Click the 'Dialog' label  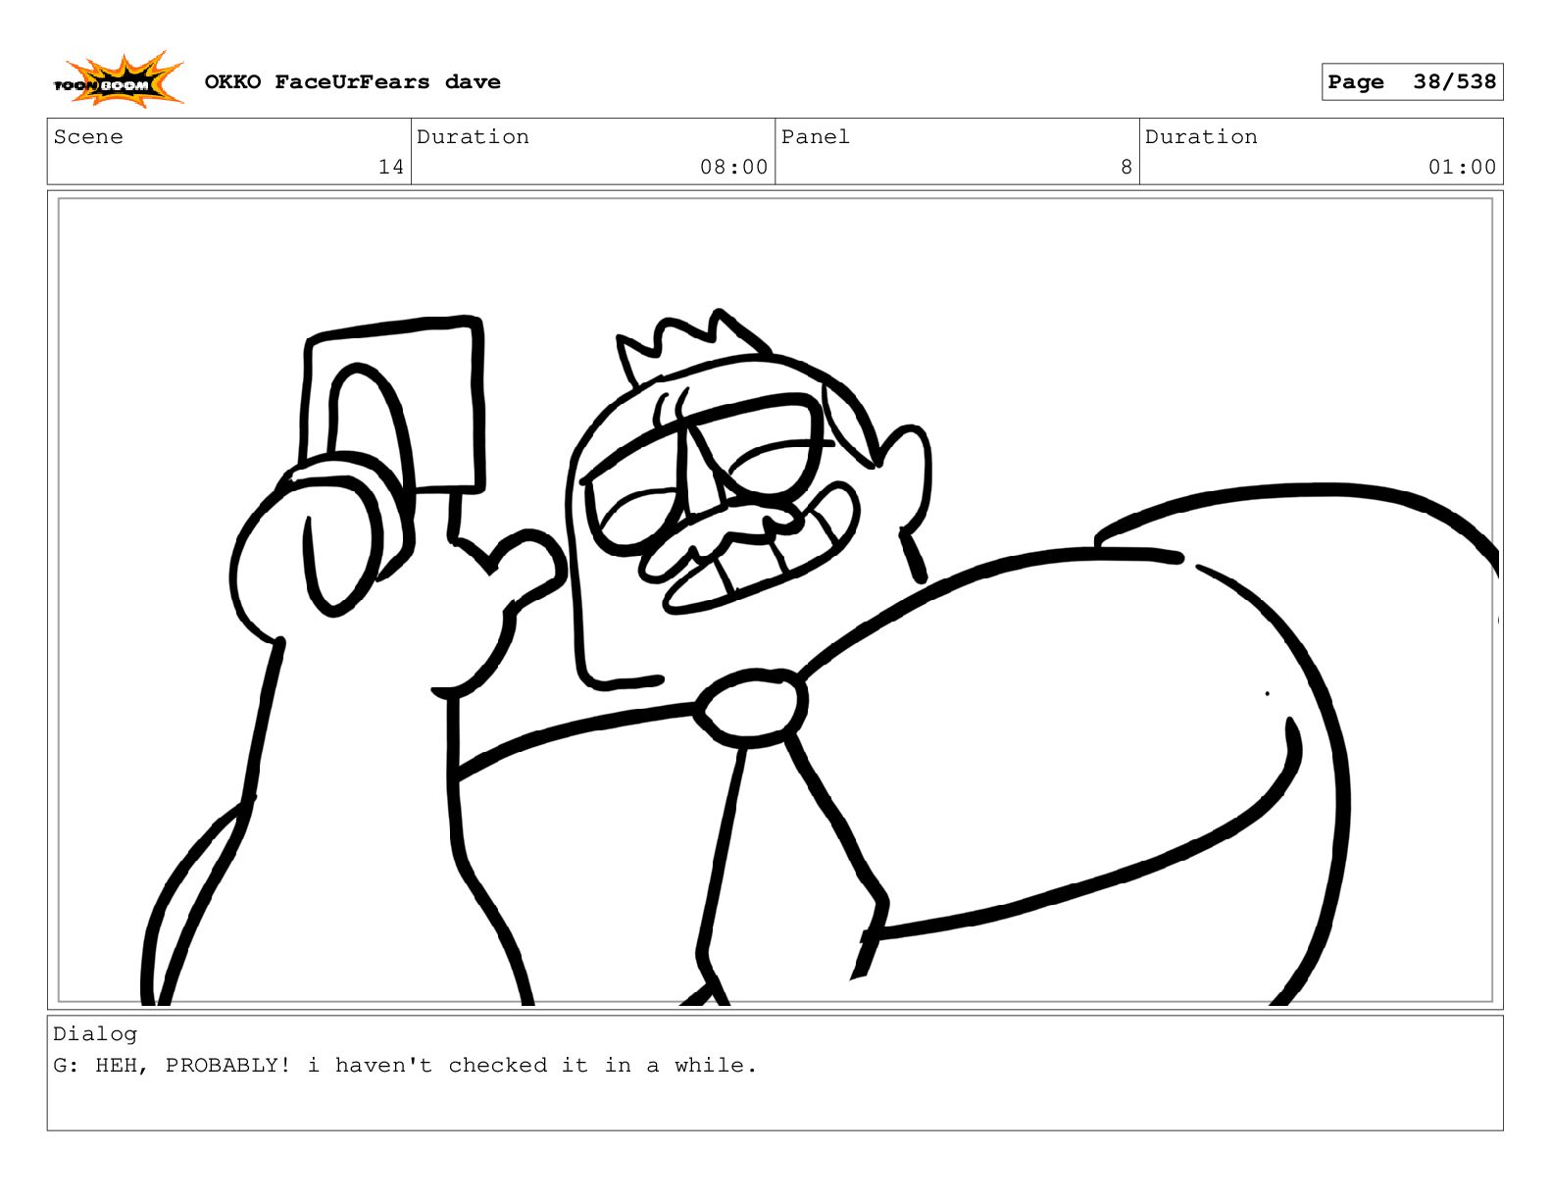tap(95, 1034)
